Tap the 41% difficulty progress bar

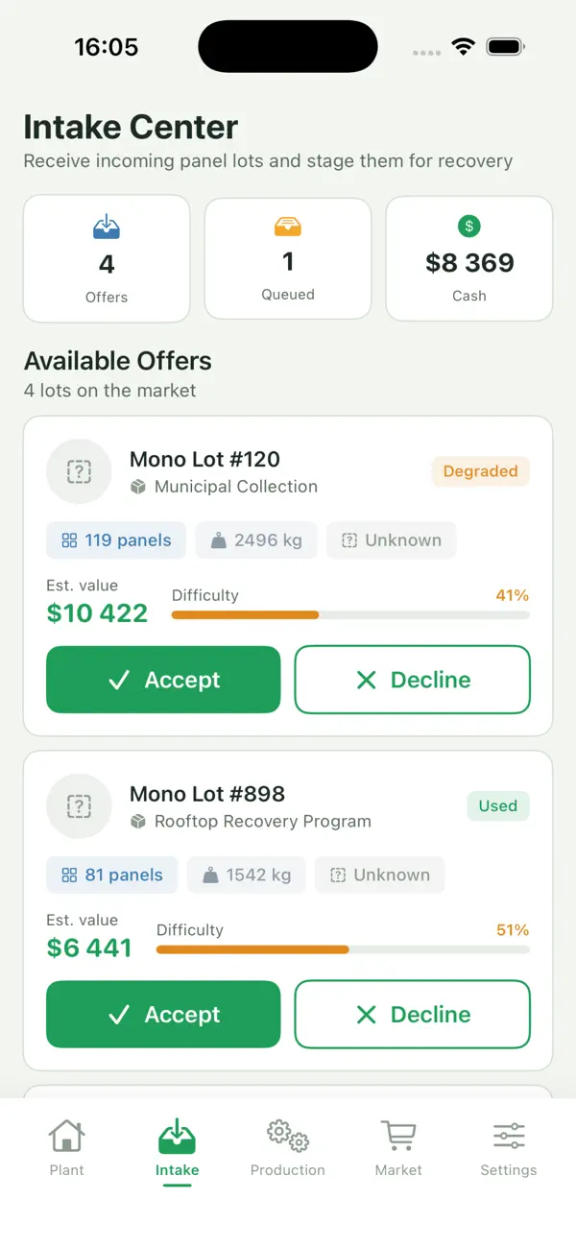(x=350, y=615)
